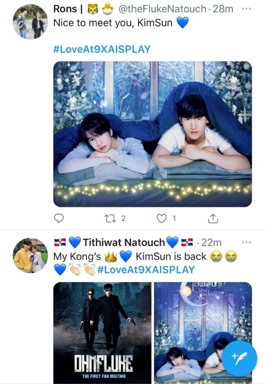Open @theFlukeNatouch handle

pos(162,9)
